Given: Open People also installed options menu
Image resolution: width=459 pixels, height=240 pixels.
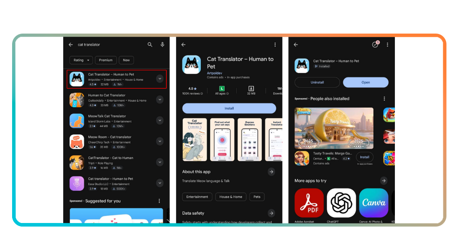Looking at the screenshot, I should point(384,99).
